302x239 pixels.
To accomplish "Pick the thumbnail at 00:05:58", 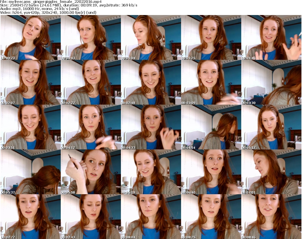I will click(x=91, y=172).
